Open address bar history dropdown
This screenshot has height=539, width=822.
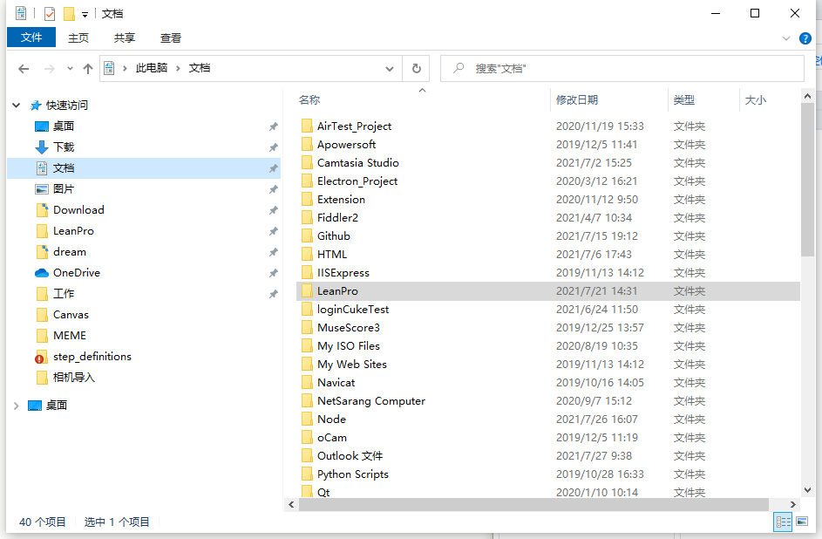click(390, 68)
